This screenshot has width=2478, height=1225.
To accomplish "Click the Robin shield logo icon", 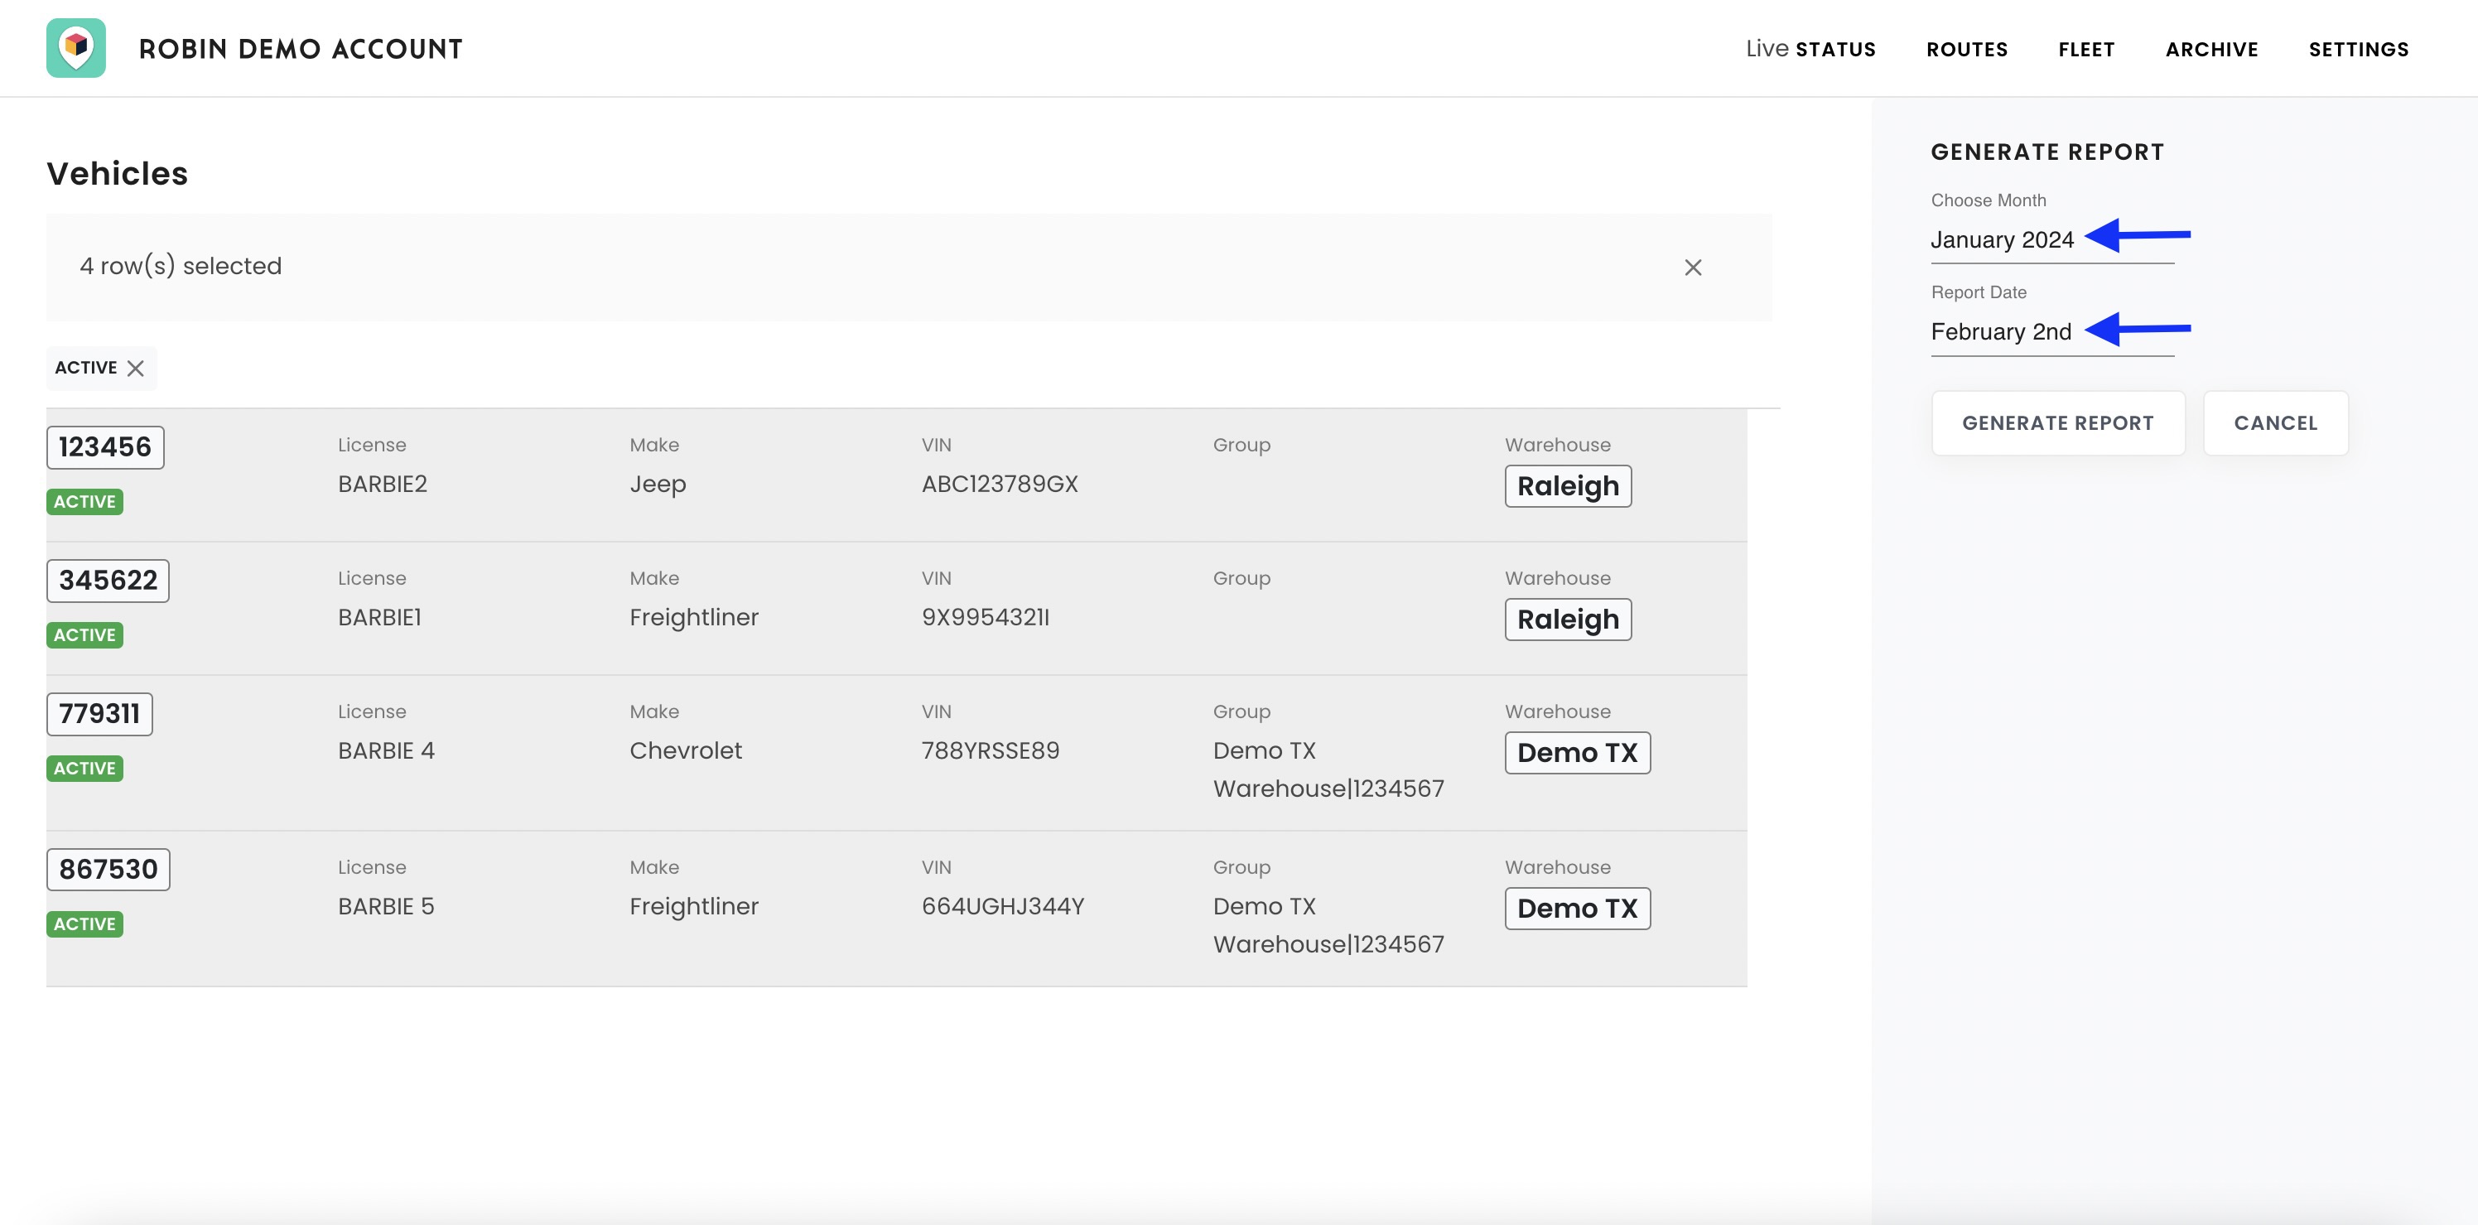I will point(76,48).
